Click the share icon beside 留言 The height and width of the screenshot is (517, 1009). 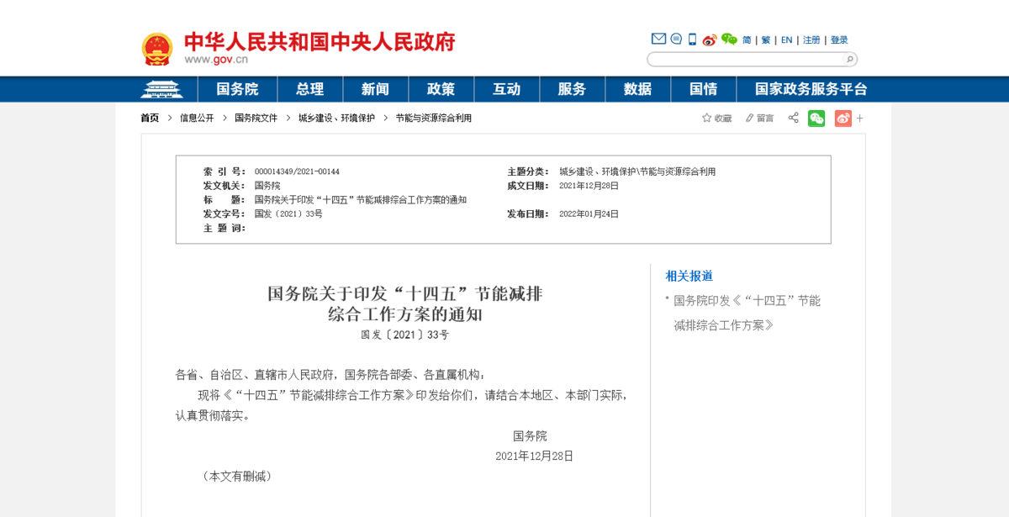(x=793, y=118)
